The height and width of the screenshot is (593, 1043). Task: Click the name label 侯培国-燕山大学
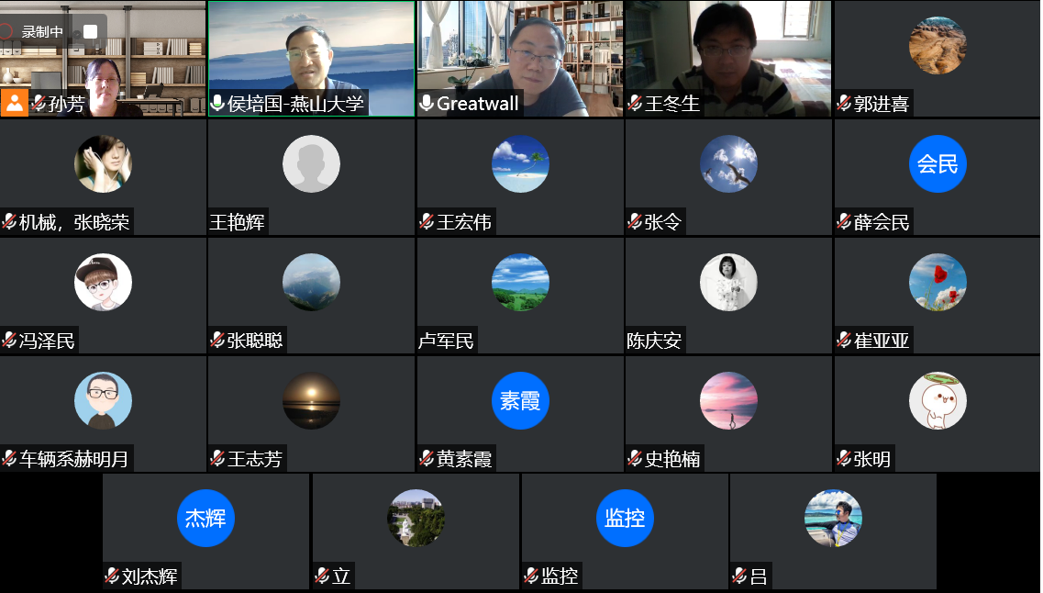pyautogui.click(x=296, y=103)
